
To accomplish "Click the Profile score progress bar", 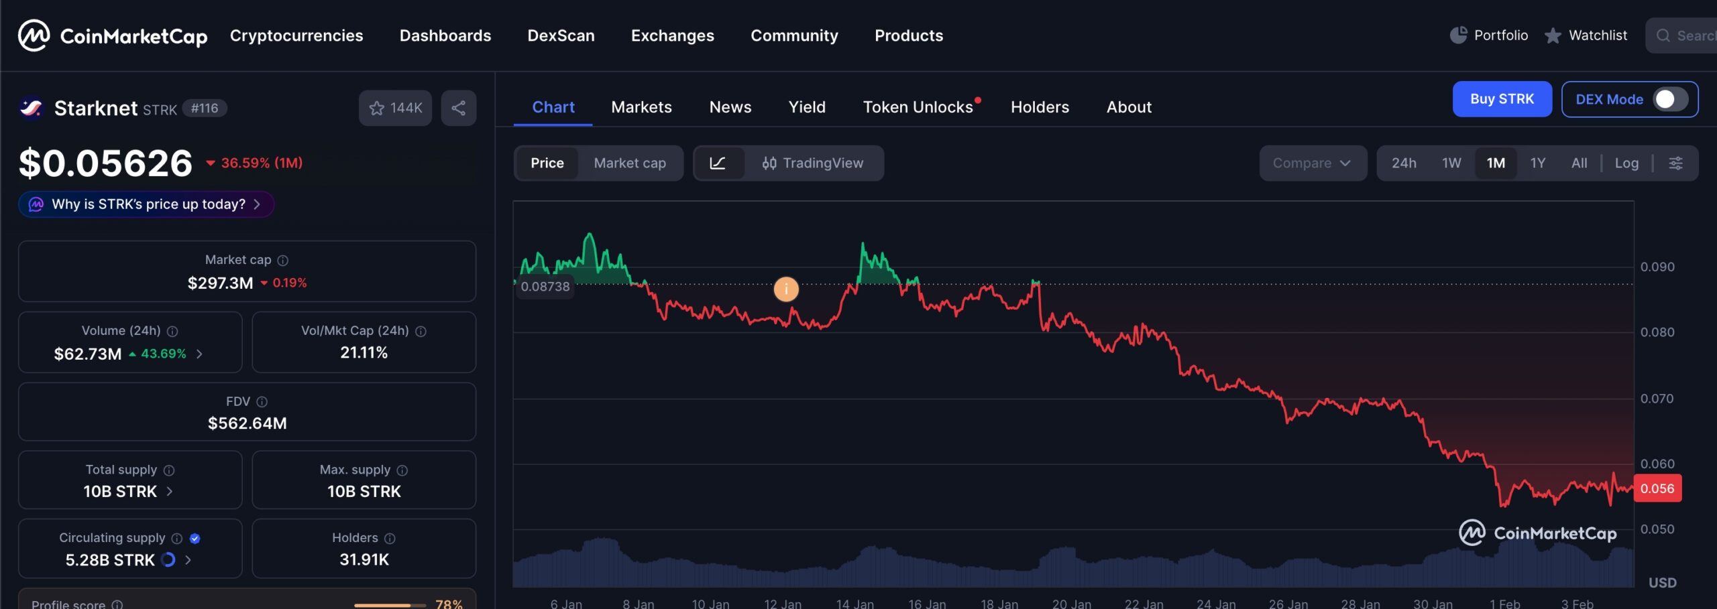I will pyautogui.click(x=390, y=605).
